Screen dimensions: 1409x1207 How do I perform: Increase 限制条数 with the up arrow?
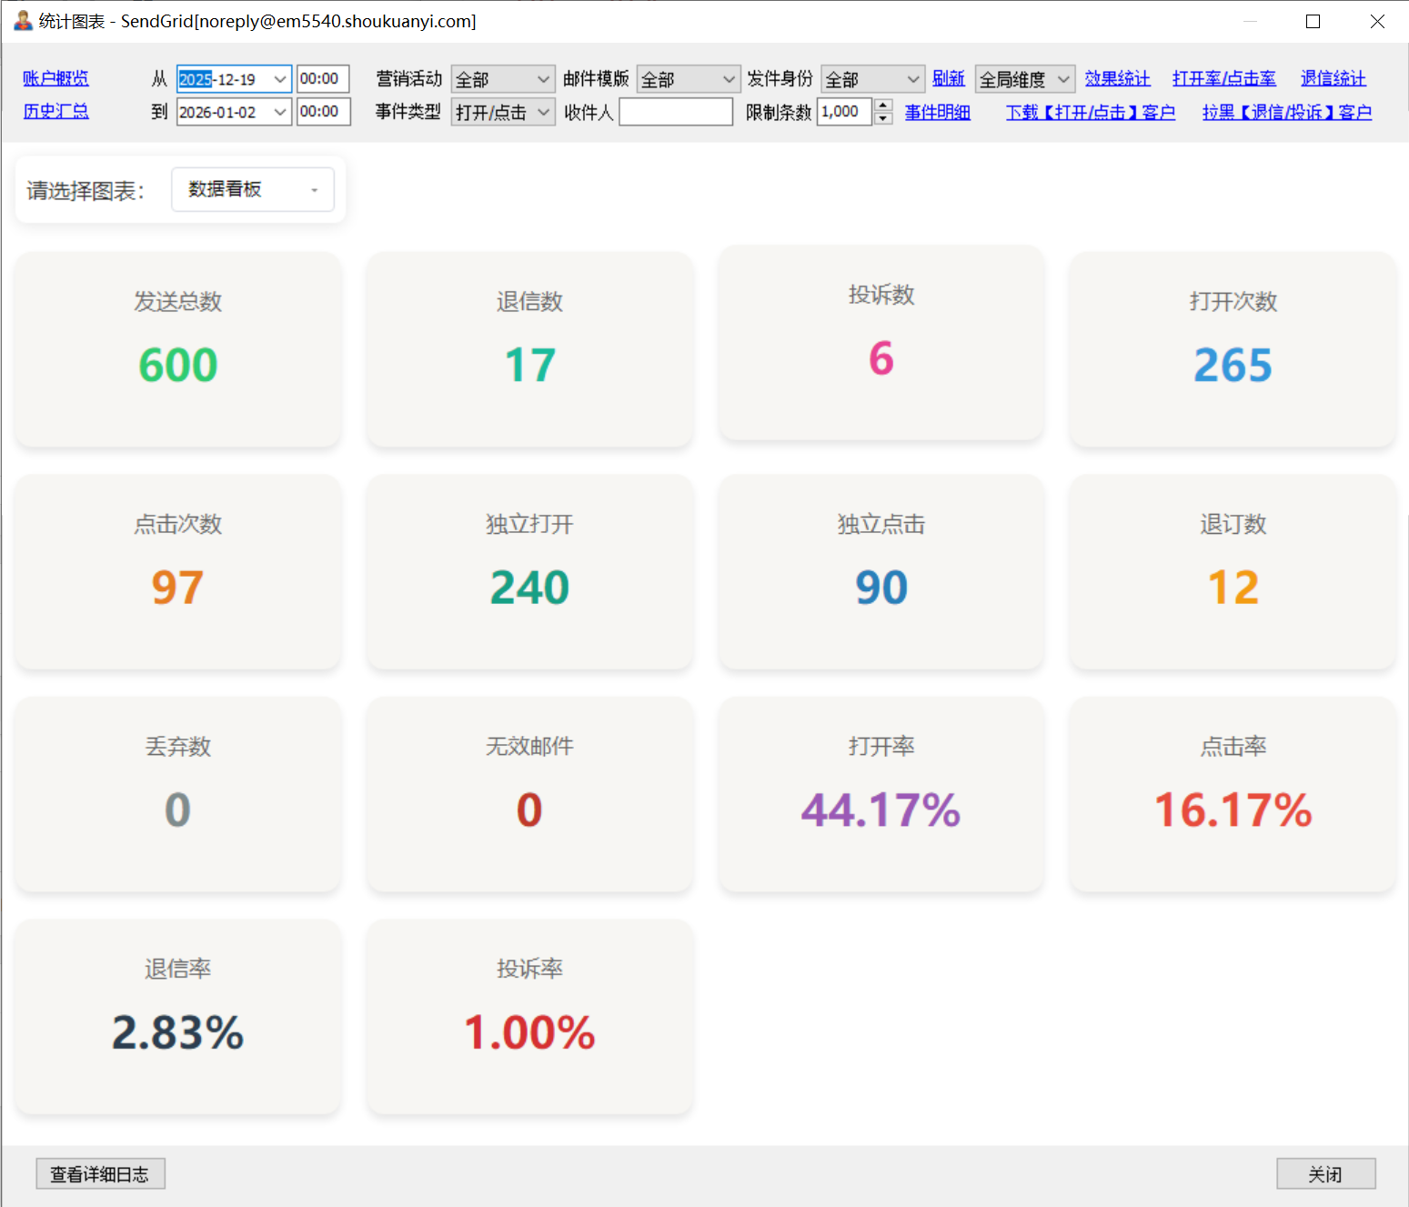[x=882, y=106]
